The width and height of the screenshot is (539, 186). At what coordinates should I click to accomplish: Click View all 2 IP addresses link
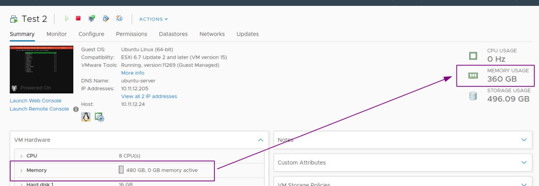(x=149, y=97)
